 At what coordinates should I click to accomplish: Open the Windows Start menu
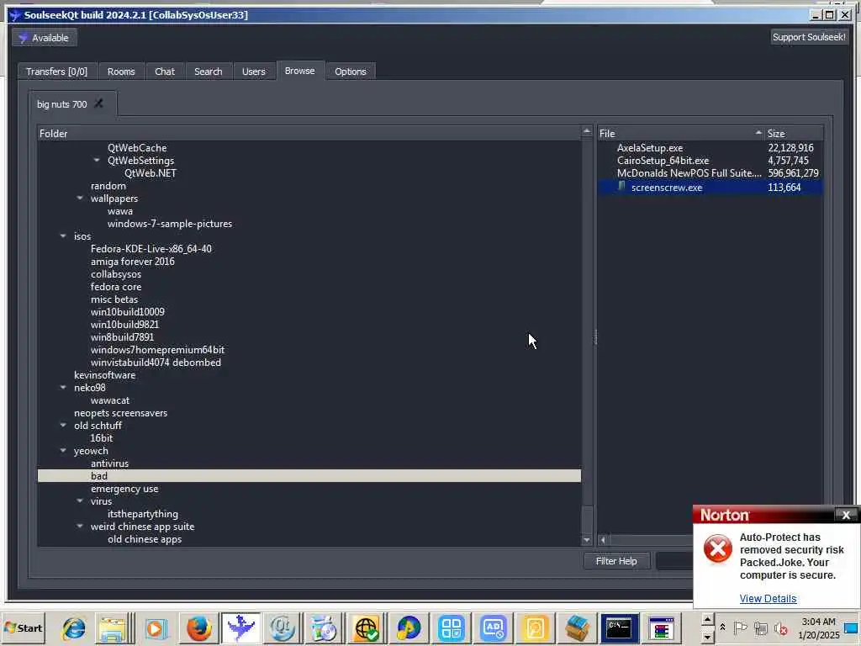(24, 627)
